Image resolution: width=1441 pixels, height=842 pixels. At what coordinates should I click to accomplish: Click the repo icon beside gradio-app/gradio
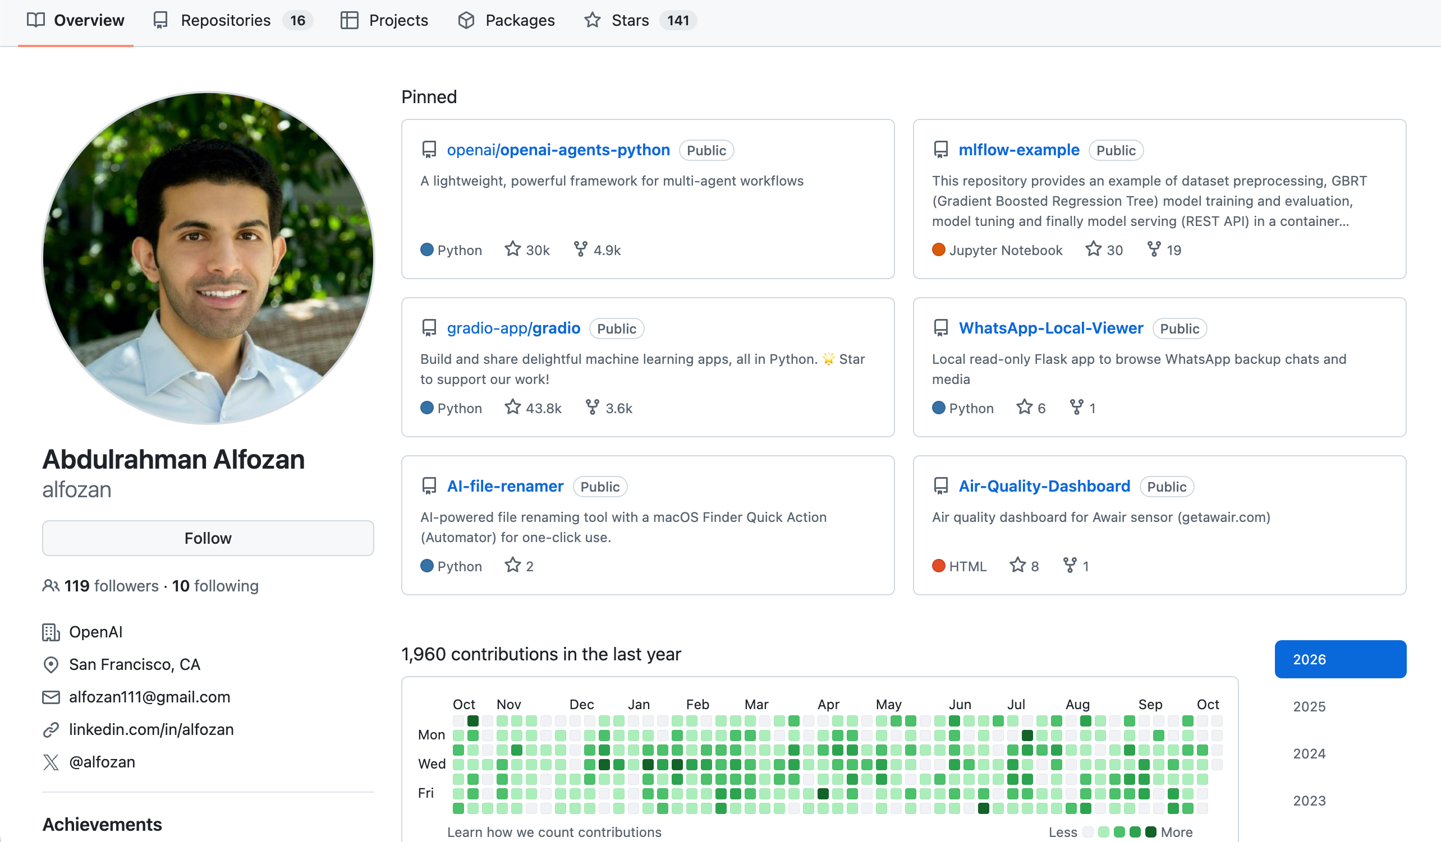coord(429,329)
